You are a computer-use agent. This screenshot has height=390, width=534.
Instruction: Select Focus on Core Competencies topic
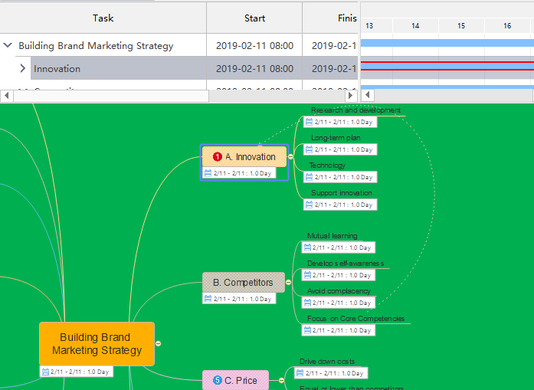[x=355, y=319]
